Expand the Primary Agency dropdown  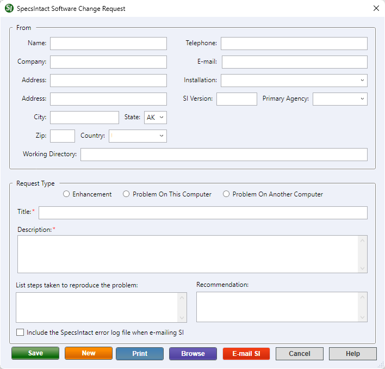coord(340,99)
